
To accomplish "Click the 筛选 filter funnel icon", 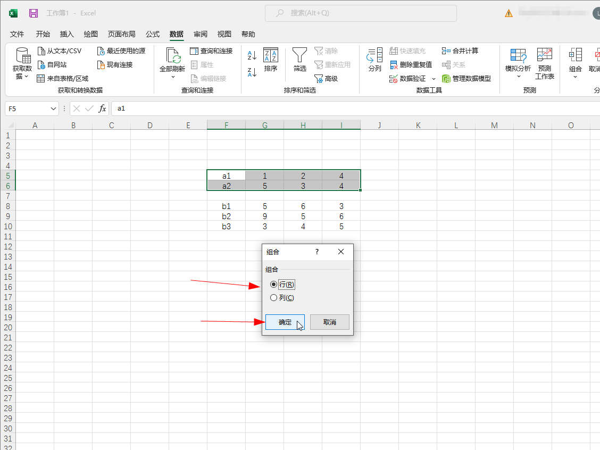I will click(300, 55).
